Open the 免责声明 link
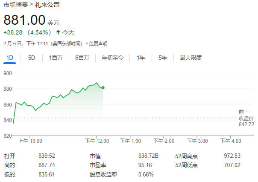 tap(98, 43)
